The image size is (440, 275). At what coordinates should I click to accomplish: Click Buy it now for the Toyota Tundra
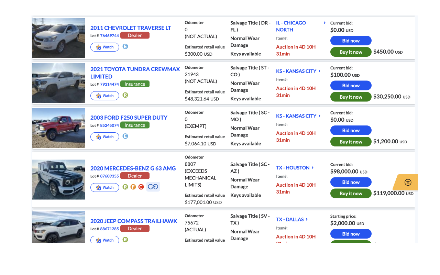351,97
